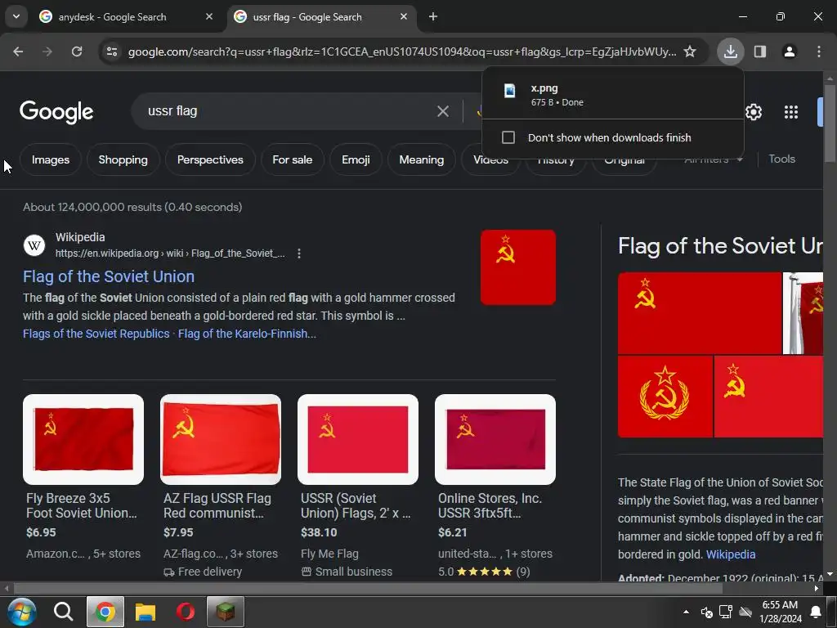Reload the page with the refresh icon
Viewport: 837px width, 628px height.
pos(77,52)
